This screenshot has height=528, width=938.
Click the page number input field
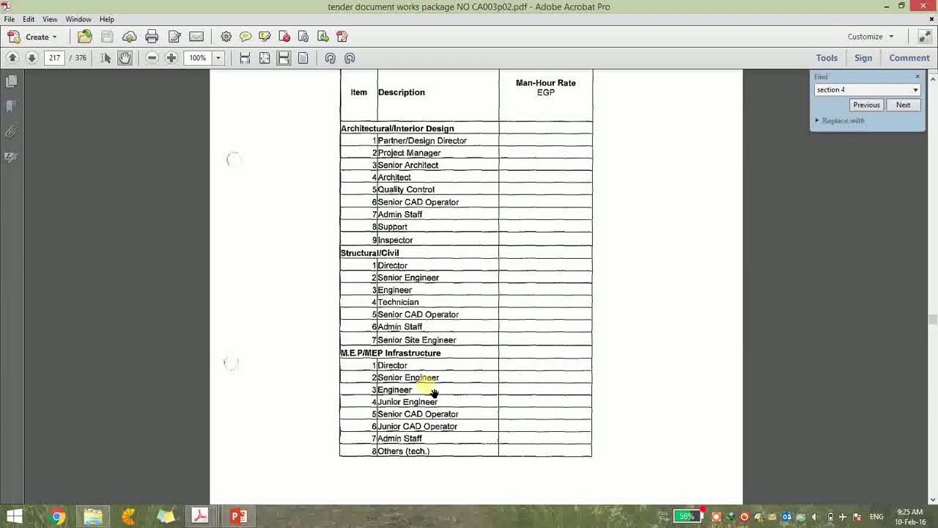pos(55,58)
